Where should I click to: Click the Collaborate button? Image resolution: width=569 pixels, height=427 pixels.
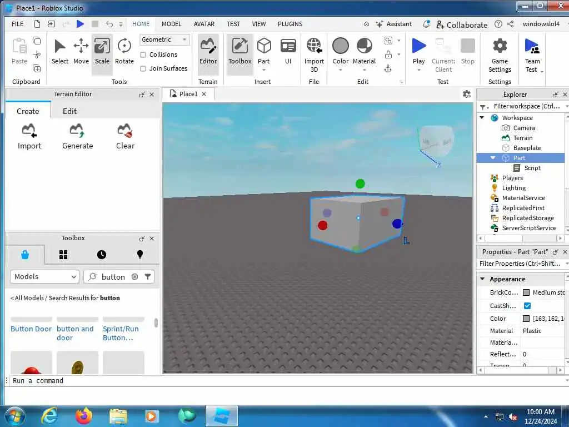point(462,24)
